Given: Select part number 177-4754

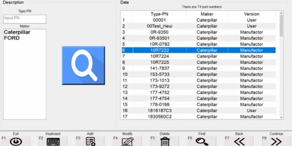Looking at the screenshot, I should (x=199, y=99).
